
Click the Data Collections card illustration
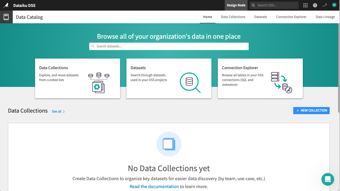click(x=99, y=83)
